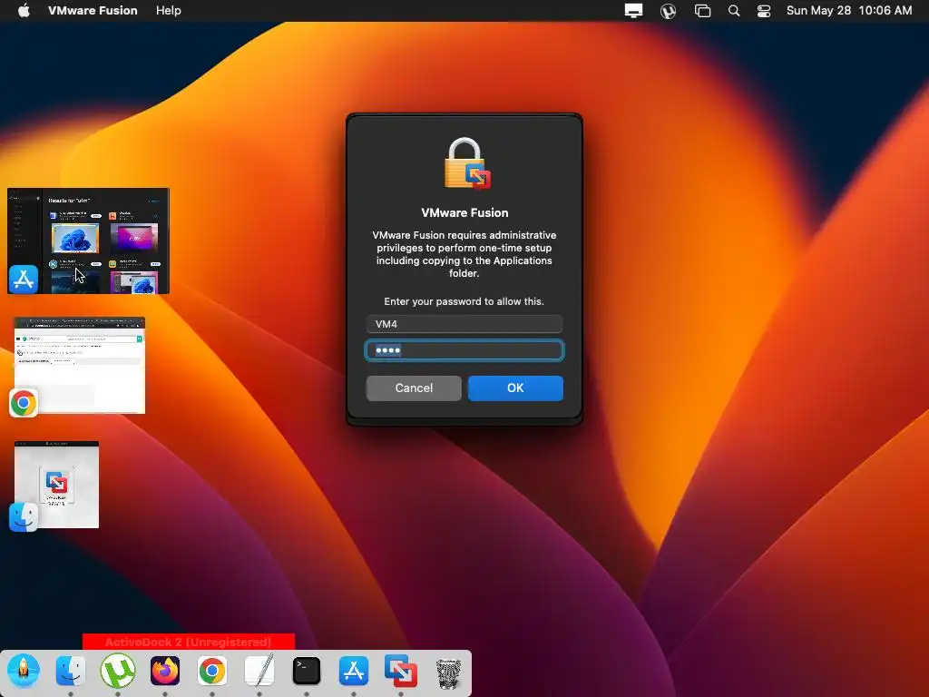Open the Help menu
Viewport: 929px width, 697px height.
click(168, 11)
